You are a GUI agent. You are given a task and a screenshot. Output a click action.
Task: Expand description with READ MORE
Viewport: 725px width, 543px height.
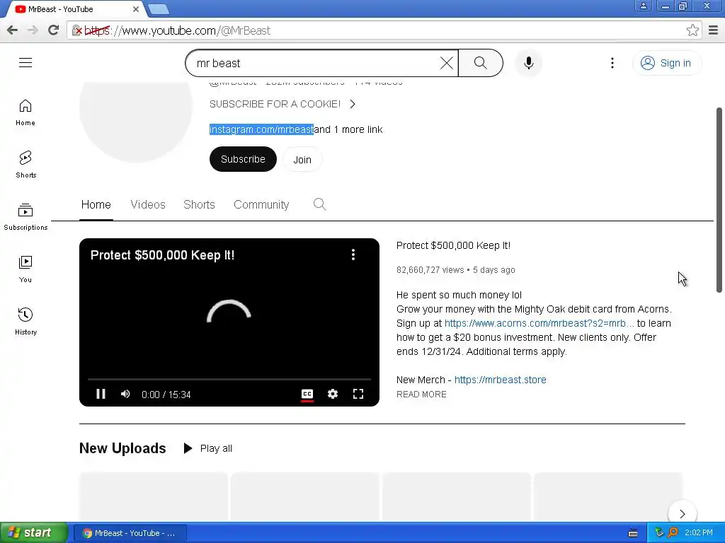point(421,395)
